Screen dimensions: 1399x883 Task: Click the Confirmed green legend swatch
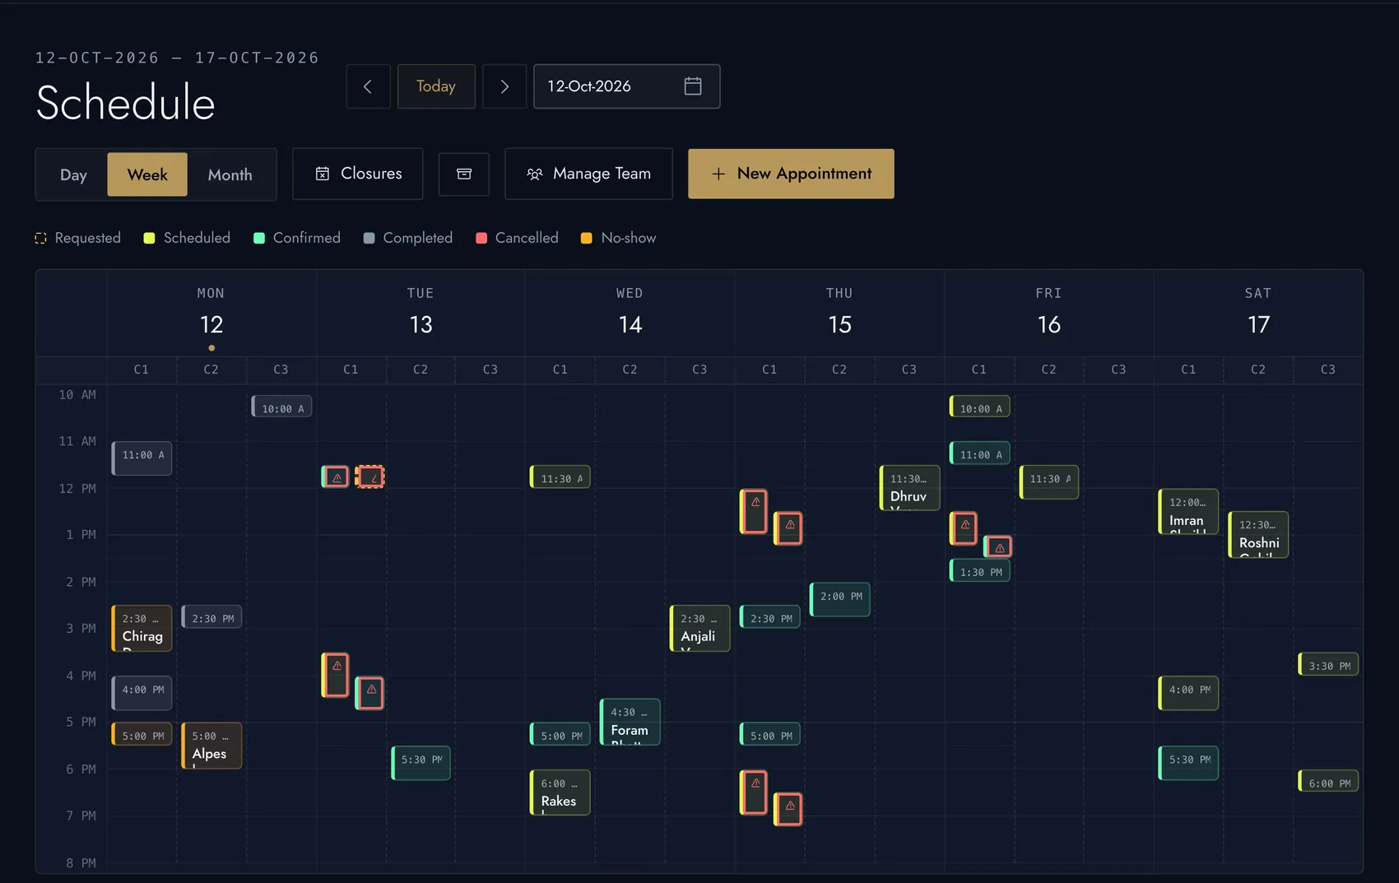[x=259, y=238]
